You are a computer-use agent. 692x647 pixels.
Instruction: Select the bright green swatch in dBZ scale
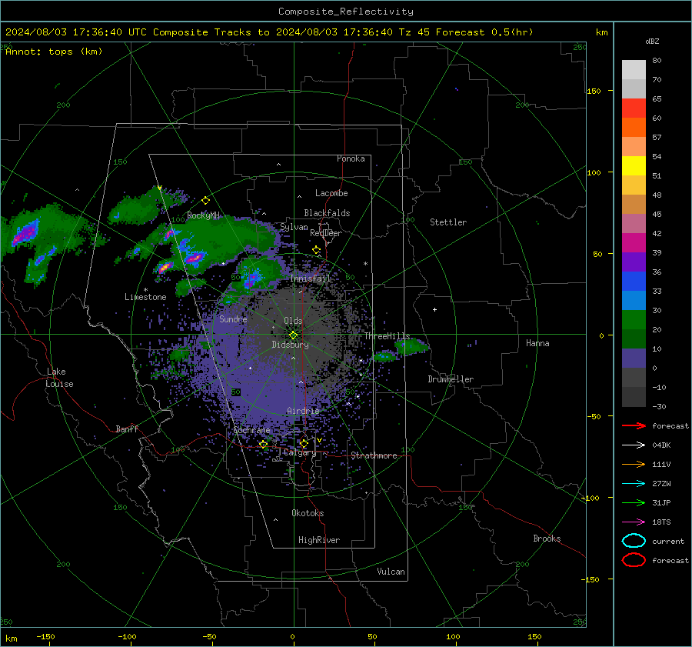pos(634,320)
